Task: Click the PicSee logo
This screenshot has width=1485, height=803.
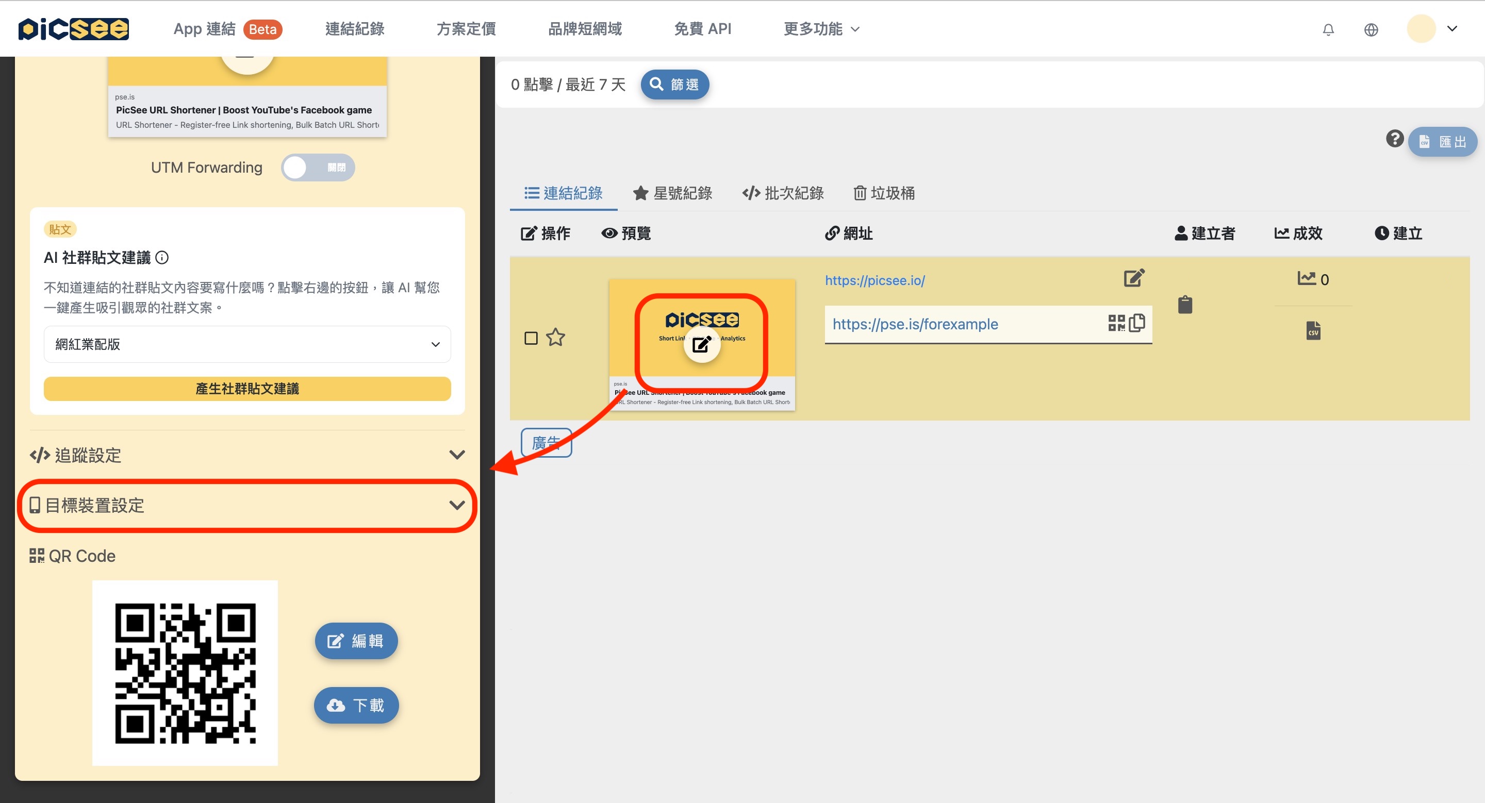Action: pyautogui.click(x=73, y=29)
